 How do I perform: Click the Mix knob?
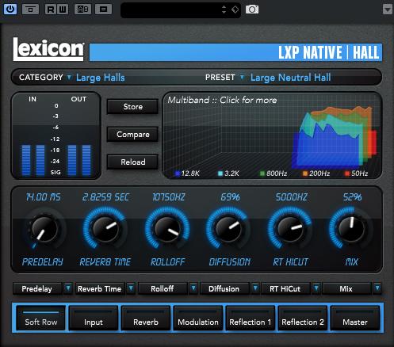click(x=351, y=229)
